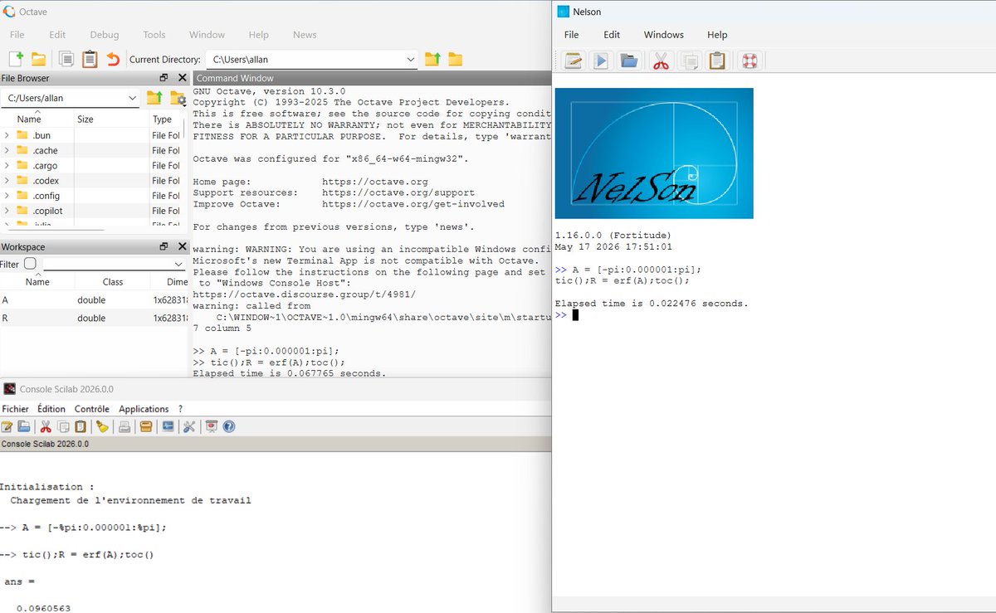This screenshot has height=613, width=996.
Task: Open Scilab help question mark icon
Action: (x=229, y=426)
